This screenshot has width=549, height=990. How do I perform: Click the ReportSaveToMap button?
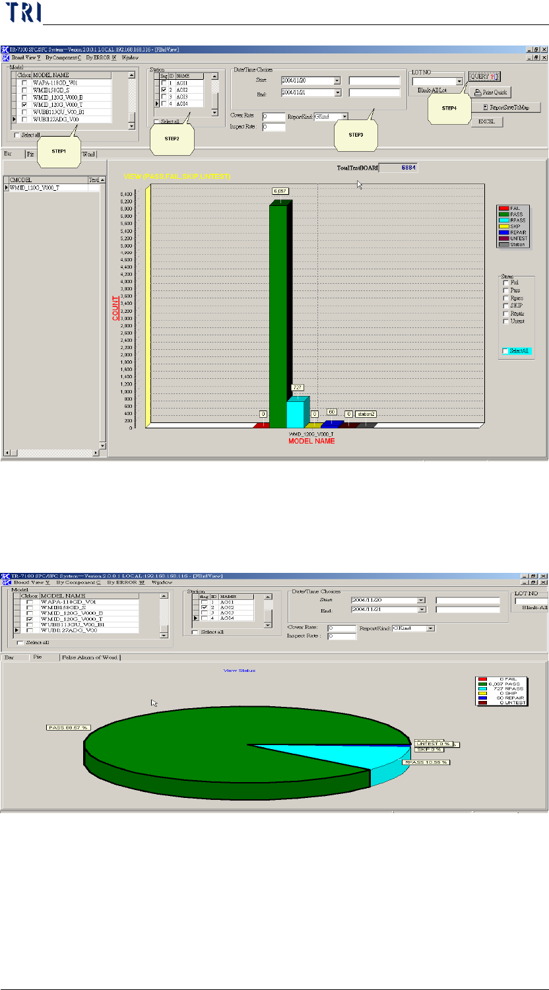506,107
